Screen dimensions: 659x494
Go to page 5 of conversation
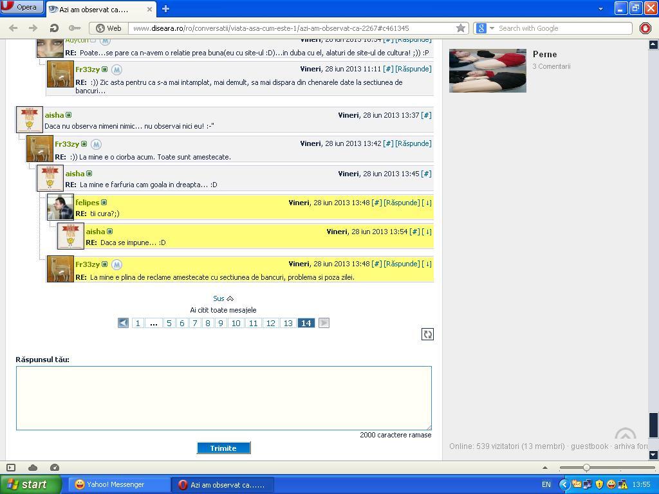[x=169, y=323]
